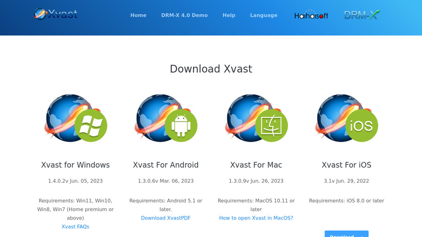
Task: Select version text 1.4.0.2v Jun. 05, 2023
Action: (75, 181)
